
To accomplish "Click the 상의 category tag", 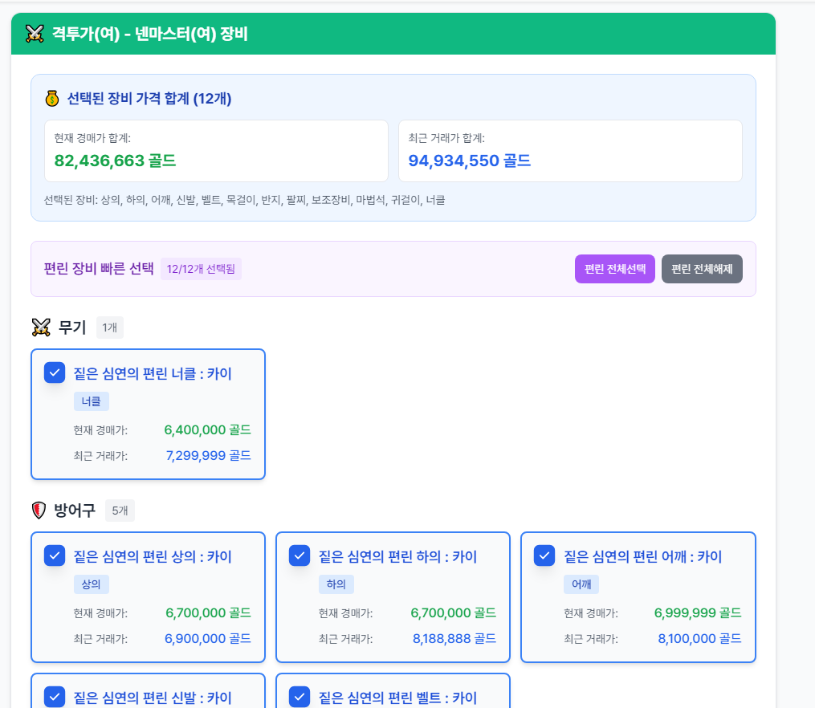I will (91, 584).
